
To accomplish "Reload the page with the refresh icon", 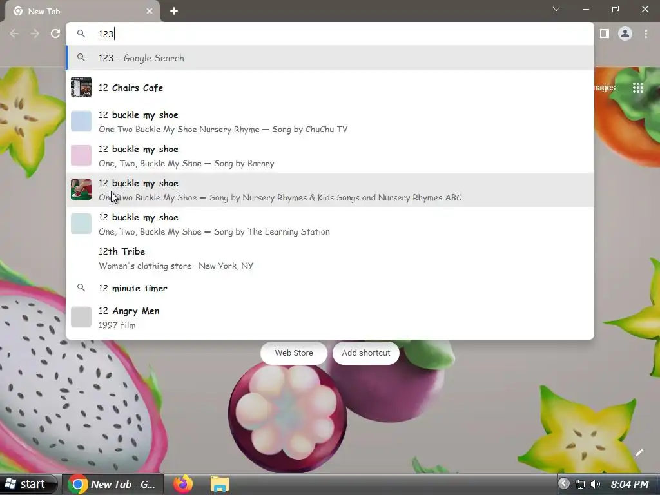I will [x=55, y=34].
